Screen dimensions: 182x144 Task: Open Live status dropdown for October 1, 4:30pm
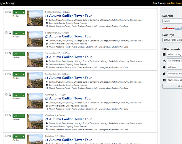pyautogui.click(x=19, y=116)
